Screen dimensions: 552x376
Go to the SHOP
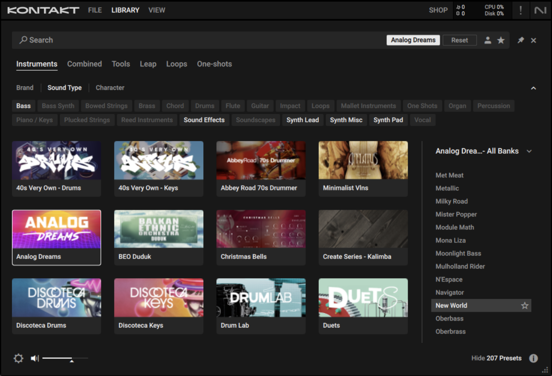click(x=438, y=10)
